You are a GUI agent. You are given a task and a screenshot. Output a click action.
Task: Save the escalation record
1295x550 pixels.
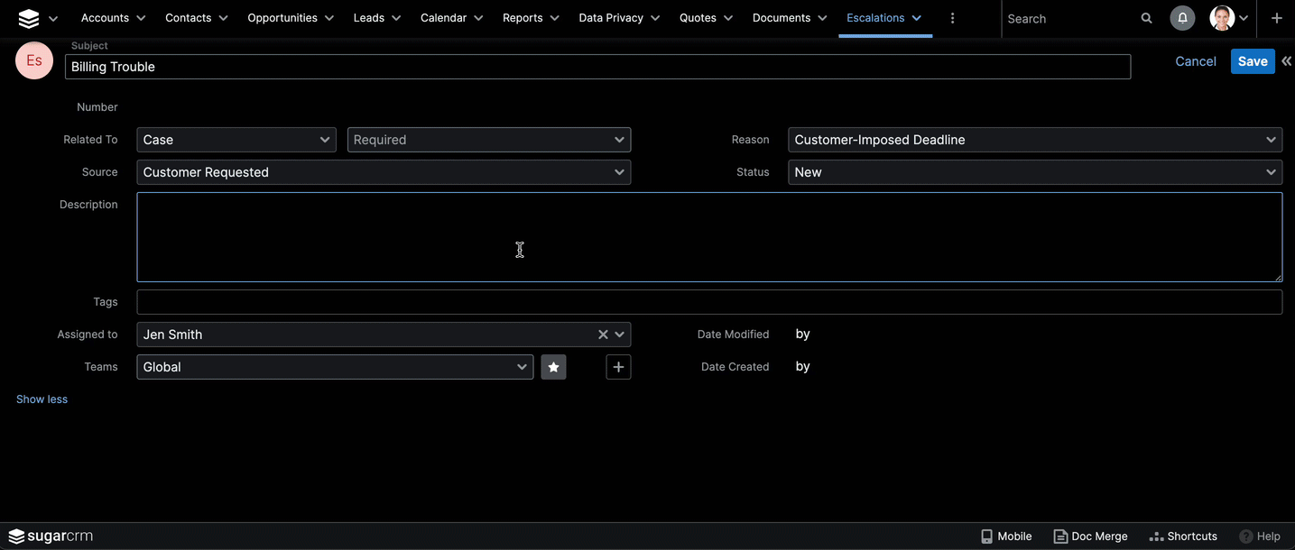coord(1252,61)
